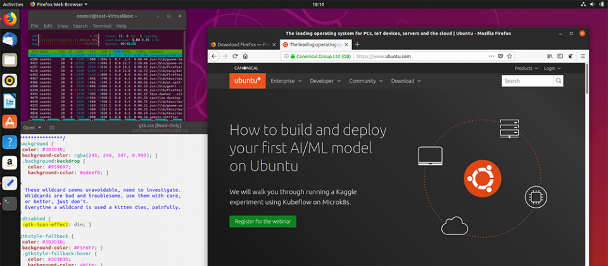Image resolution: width=608 pixels, height=266 pixels.
Task: Switch to the Text Editor dock icon
Action: coord(9,183)
